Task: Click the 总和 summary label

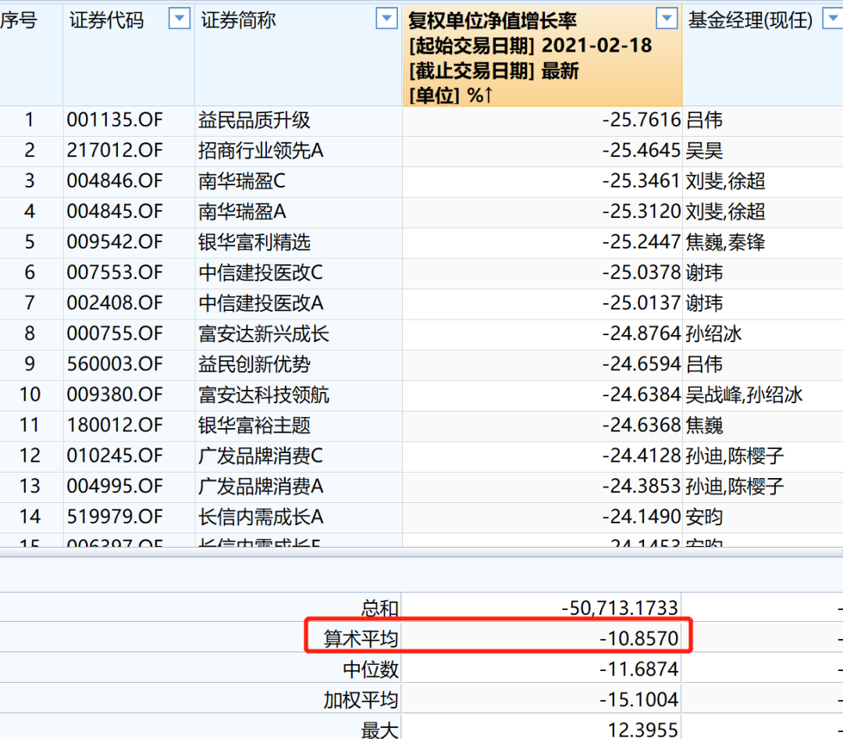Action: point(379,609)
